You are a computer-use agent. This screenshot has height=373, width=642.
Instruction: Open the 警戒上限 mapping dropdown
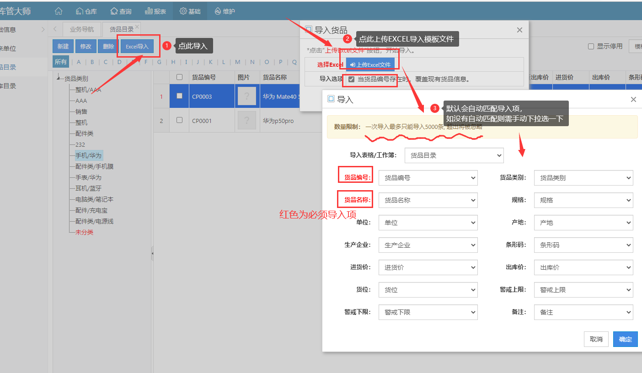tap(583, 290)
